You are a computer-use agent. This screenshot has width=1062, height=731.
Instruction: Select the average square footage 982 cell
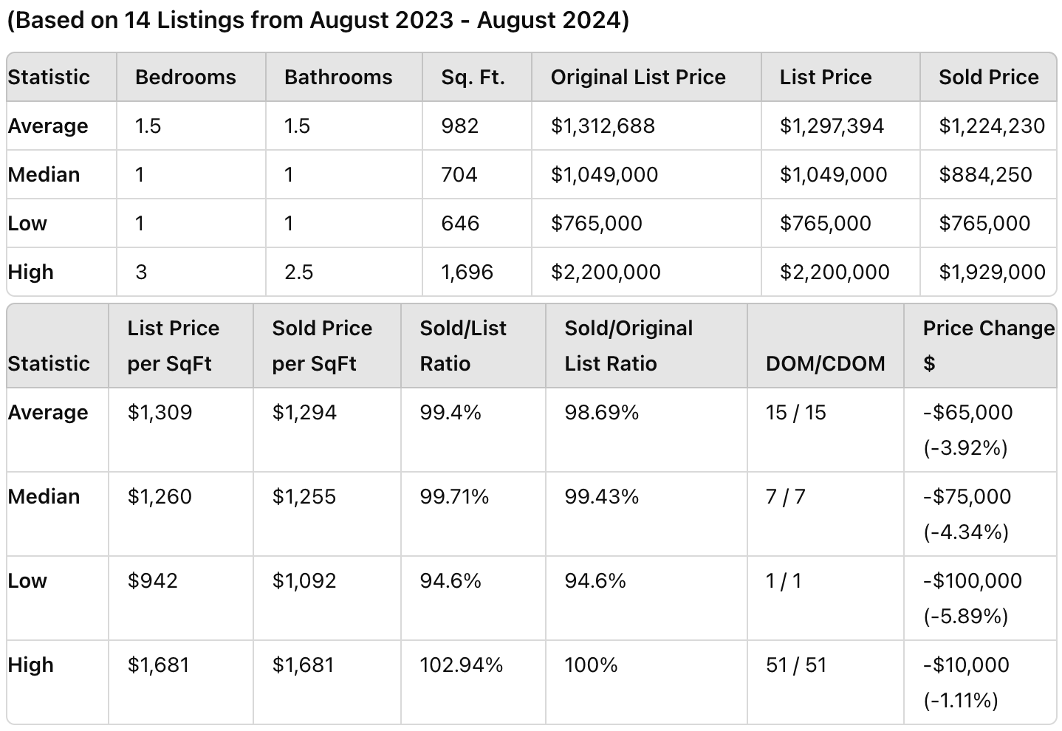pos(459,126)
